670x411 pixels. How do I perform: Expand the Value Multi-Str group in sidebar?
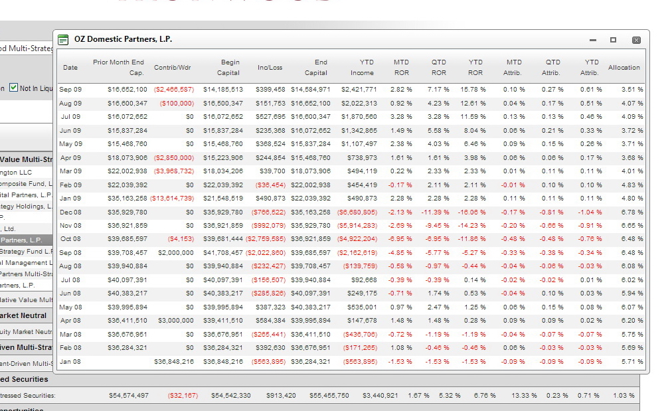pos(26,160)
